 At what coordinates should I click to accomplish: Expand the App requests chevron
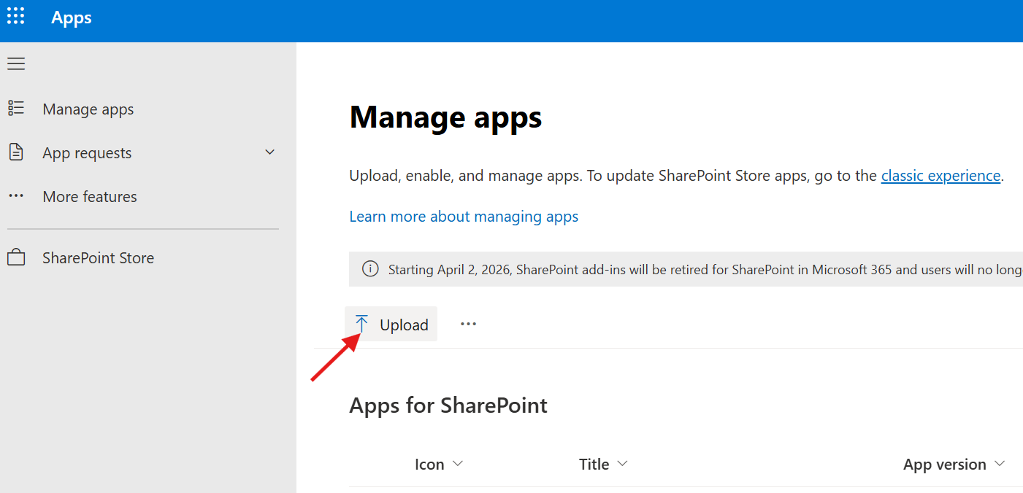tap(269, 152)
